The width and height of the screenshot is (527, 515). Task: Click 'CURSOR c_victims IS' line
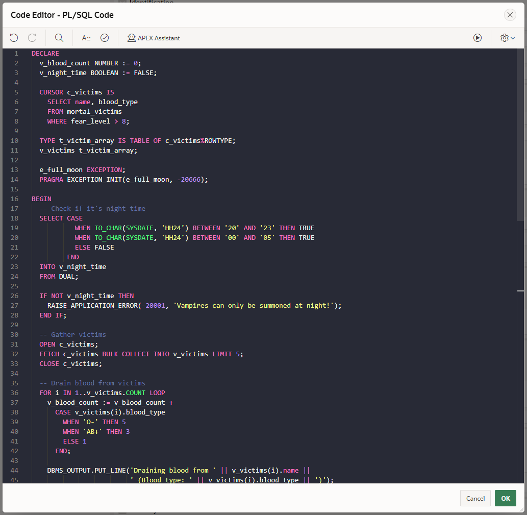pos(77,92)
